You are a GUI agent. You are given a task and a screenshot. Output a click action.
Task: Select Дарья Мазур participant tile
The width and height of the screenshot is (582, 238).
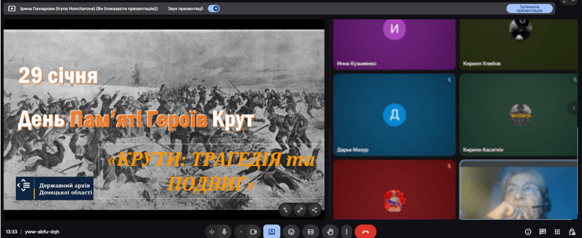click(395, 115)
